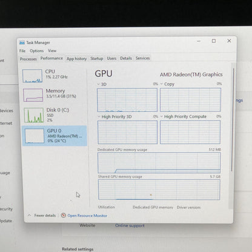Open the View menu
The height and width of the screenshot is (252, 252).
[x=52, y=51]
